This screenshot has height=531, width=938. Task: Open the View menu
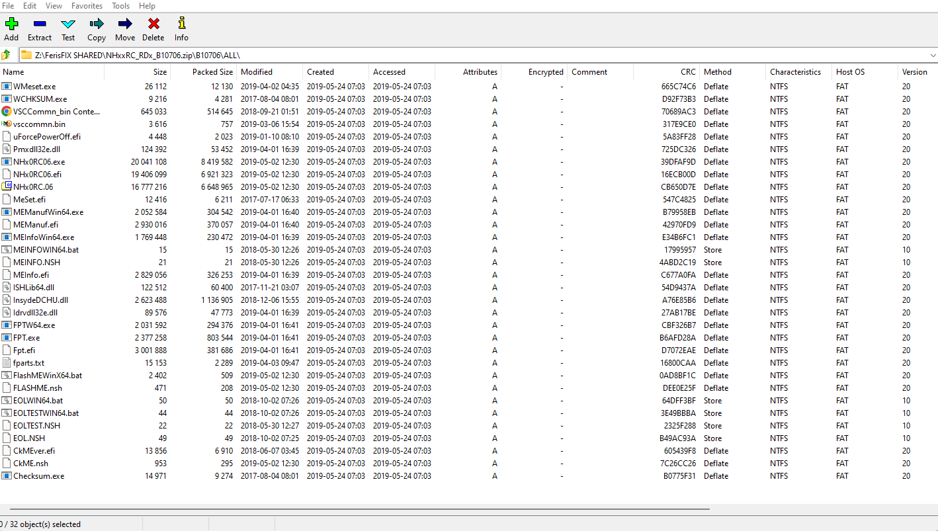click(x=54, y=6)
